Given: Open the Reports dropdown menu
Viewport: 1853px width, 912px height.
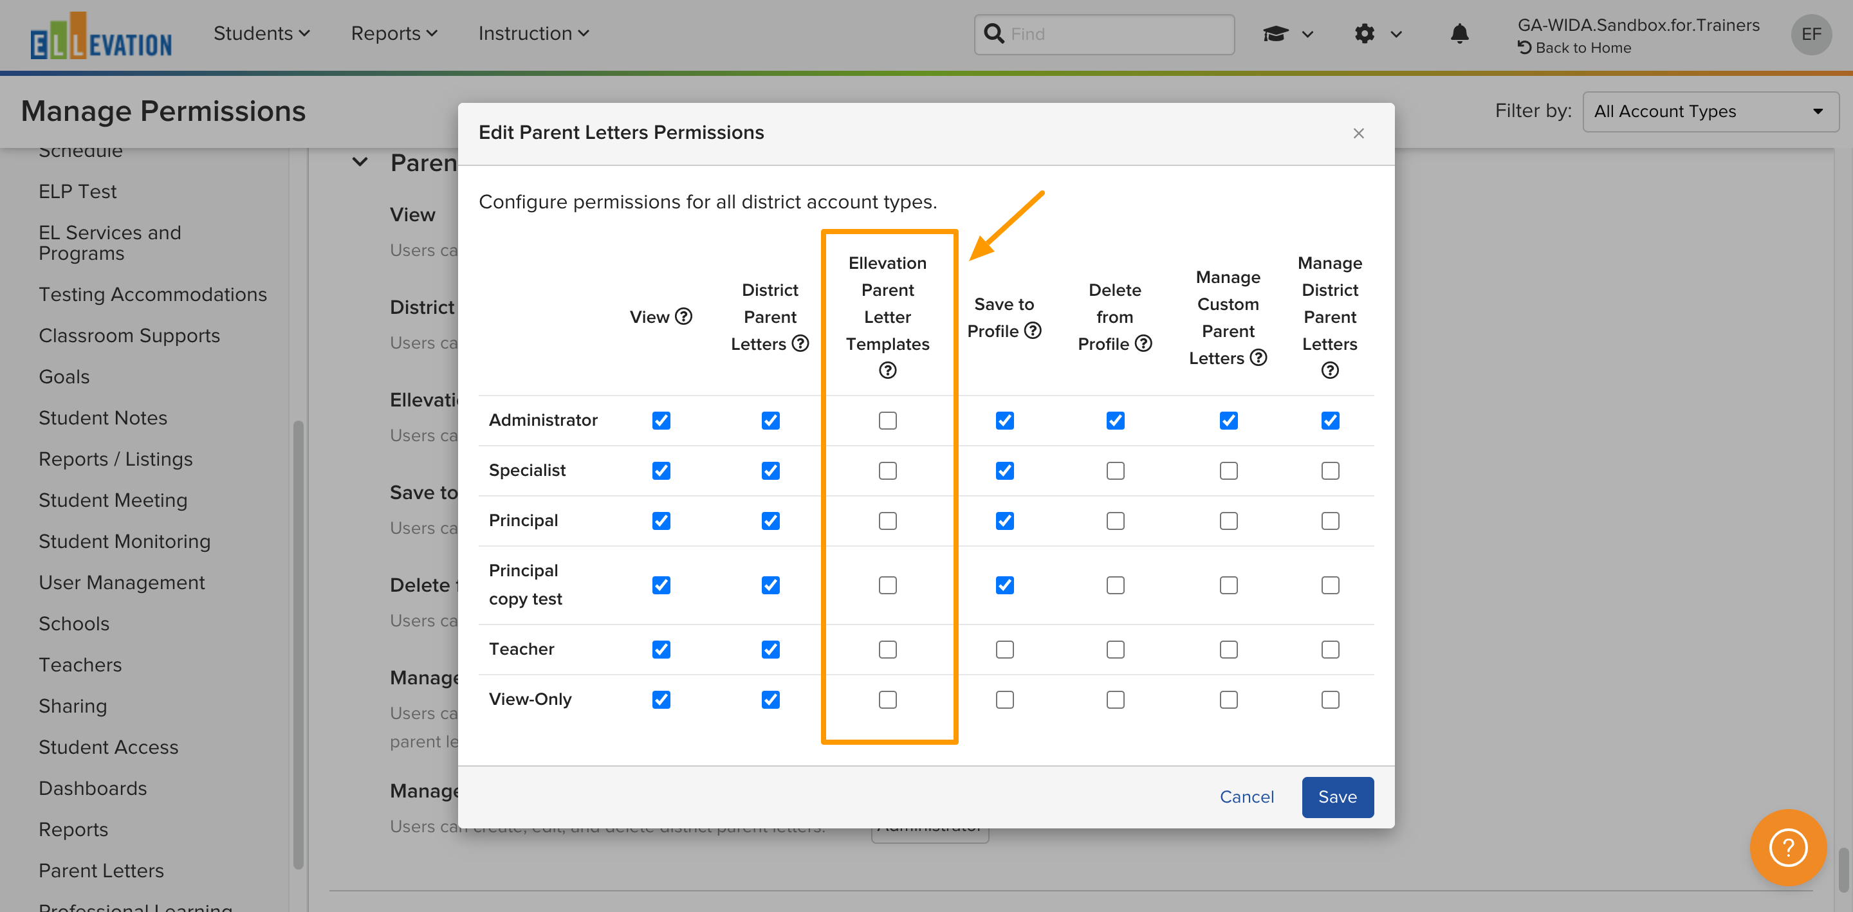Looking at the screenshot, I should 394,34.
